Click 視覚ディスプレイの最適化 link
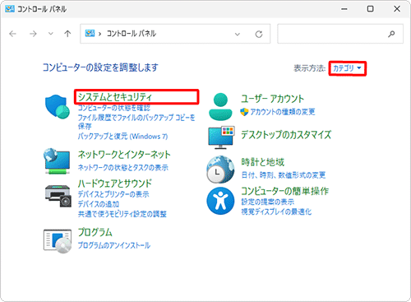 pos(276,211)
